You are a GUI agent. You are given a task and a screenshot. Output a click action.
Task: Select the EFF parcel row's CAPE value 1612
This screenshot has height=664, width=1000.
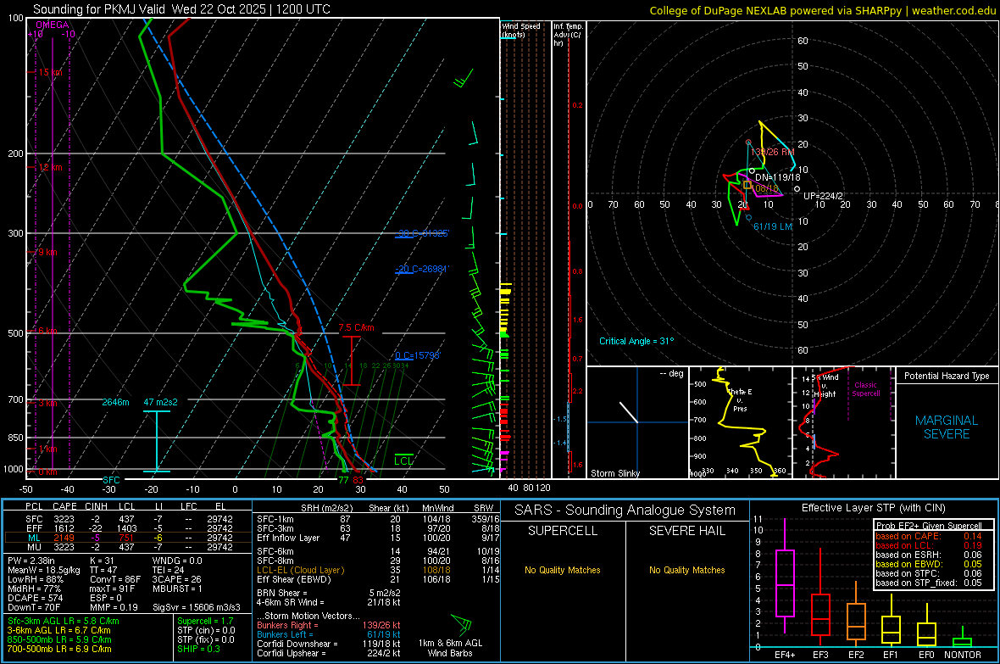(64, 528)
